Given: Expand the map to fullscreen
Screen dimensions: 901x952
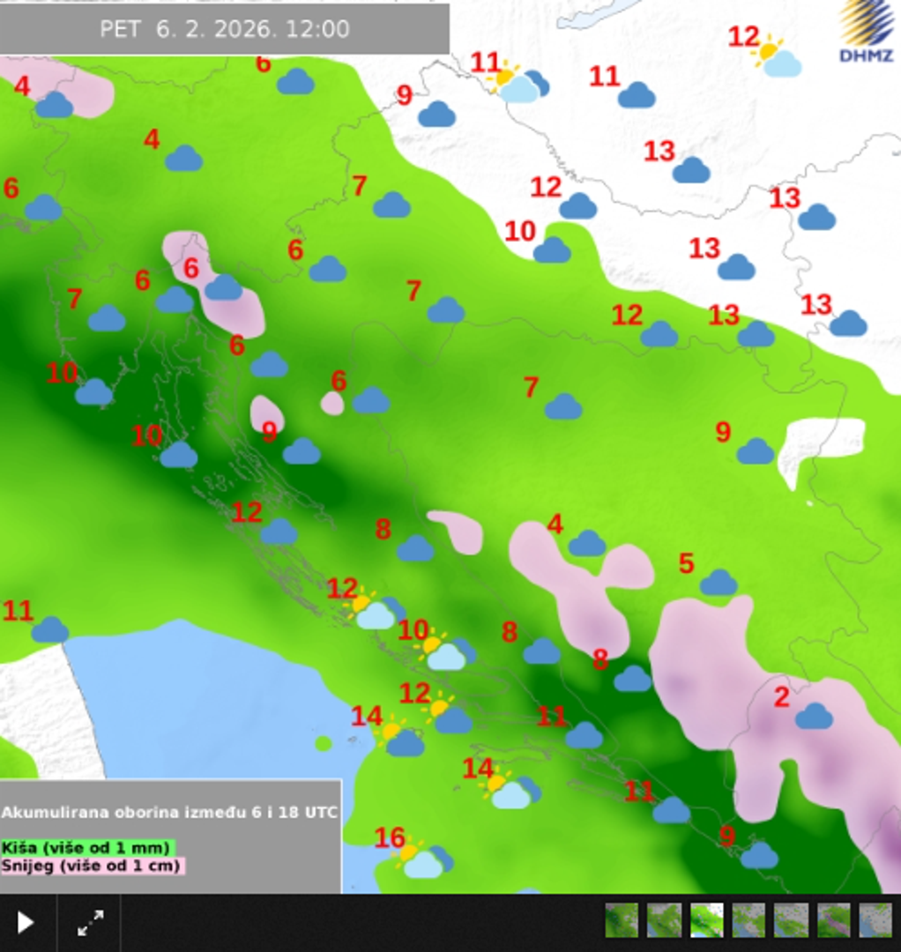Looking at the screenshot, I should click(90, 923).
